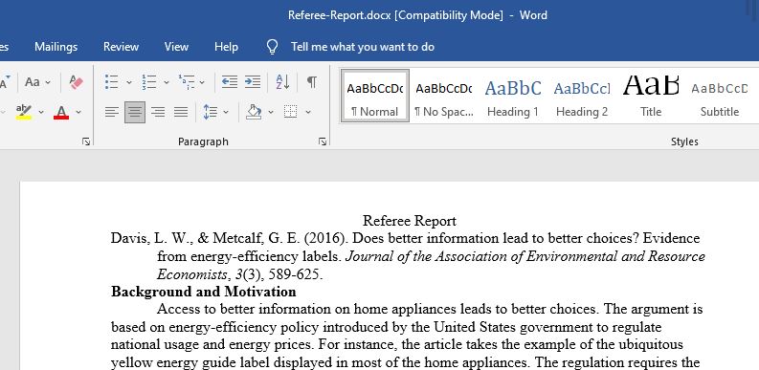Image resolution: width=759 pixels, height=370 pixels.
Task: Toggle center alignment
Action: [x=135, y=112]
